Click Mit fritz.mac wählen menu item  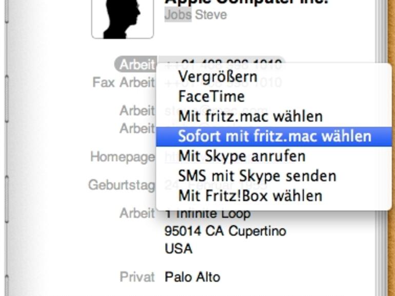click(250, 116)
